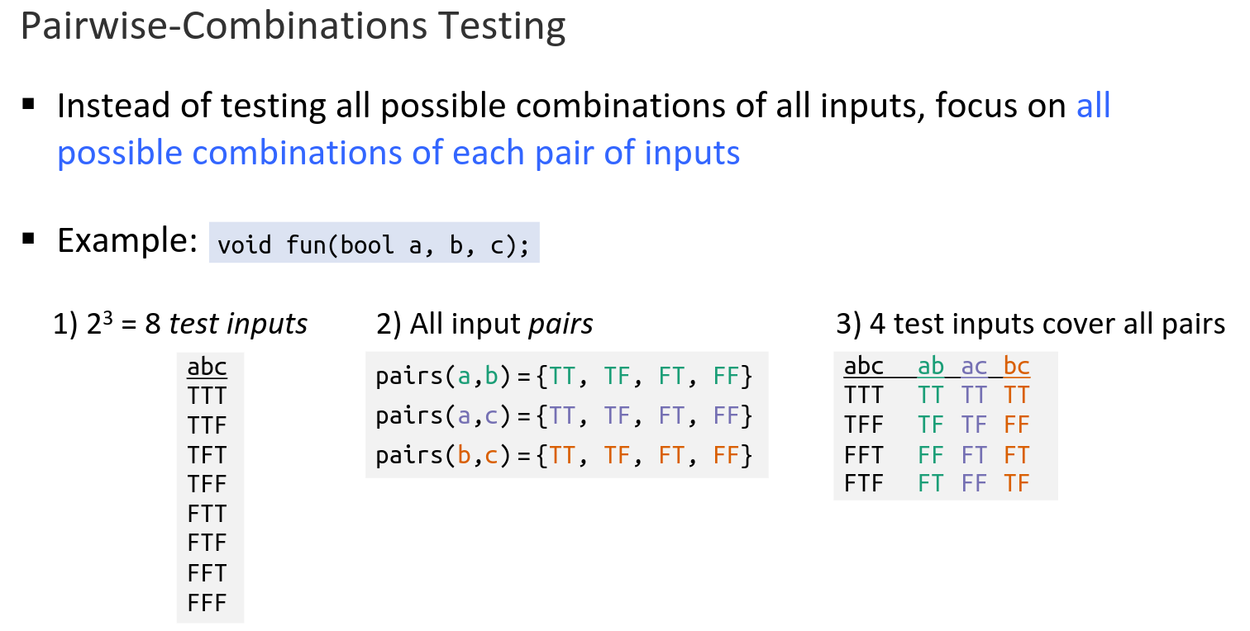Viewport: 1250px width, 631px height.
Task: Click the 'All input pairs' heading
Action: click(484, 325)
